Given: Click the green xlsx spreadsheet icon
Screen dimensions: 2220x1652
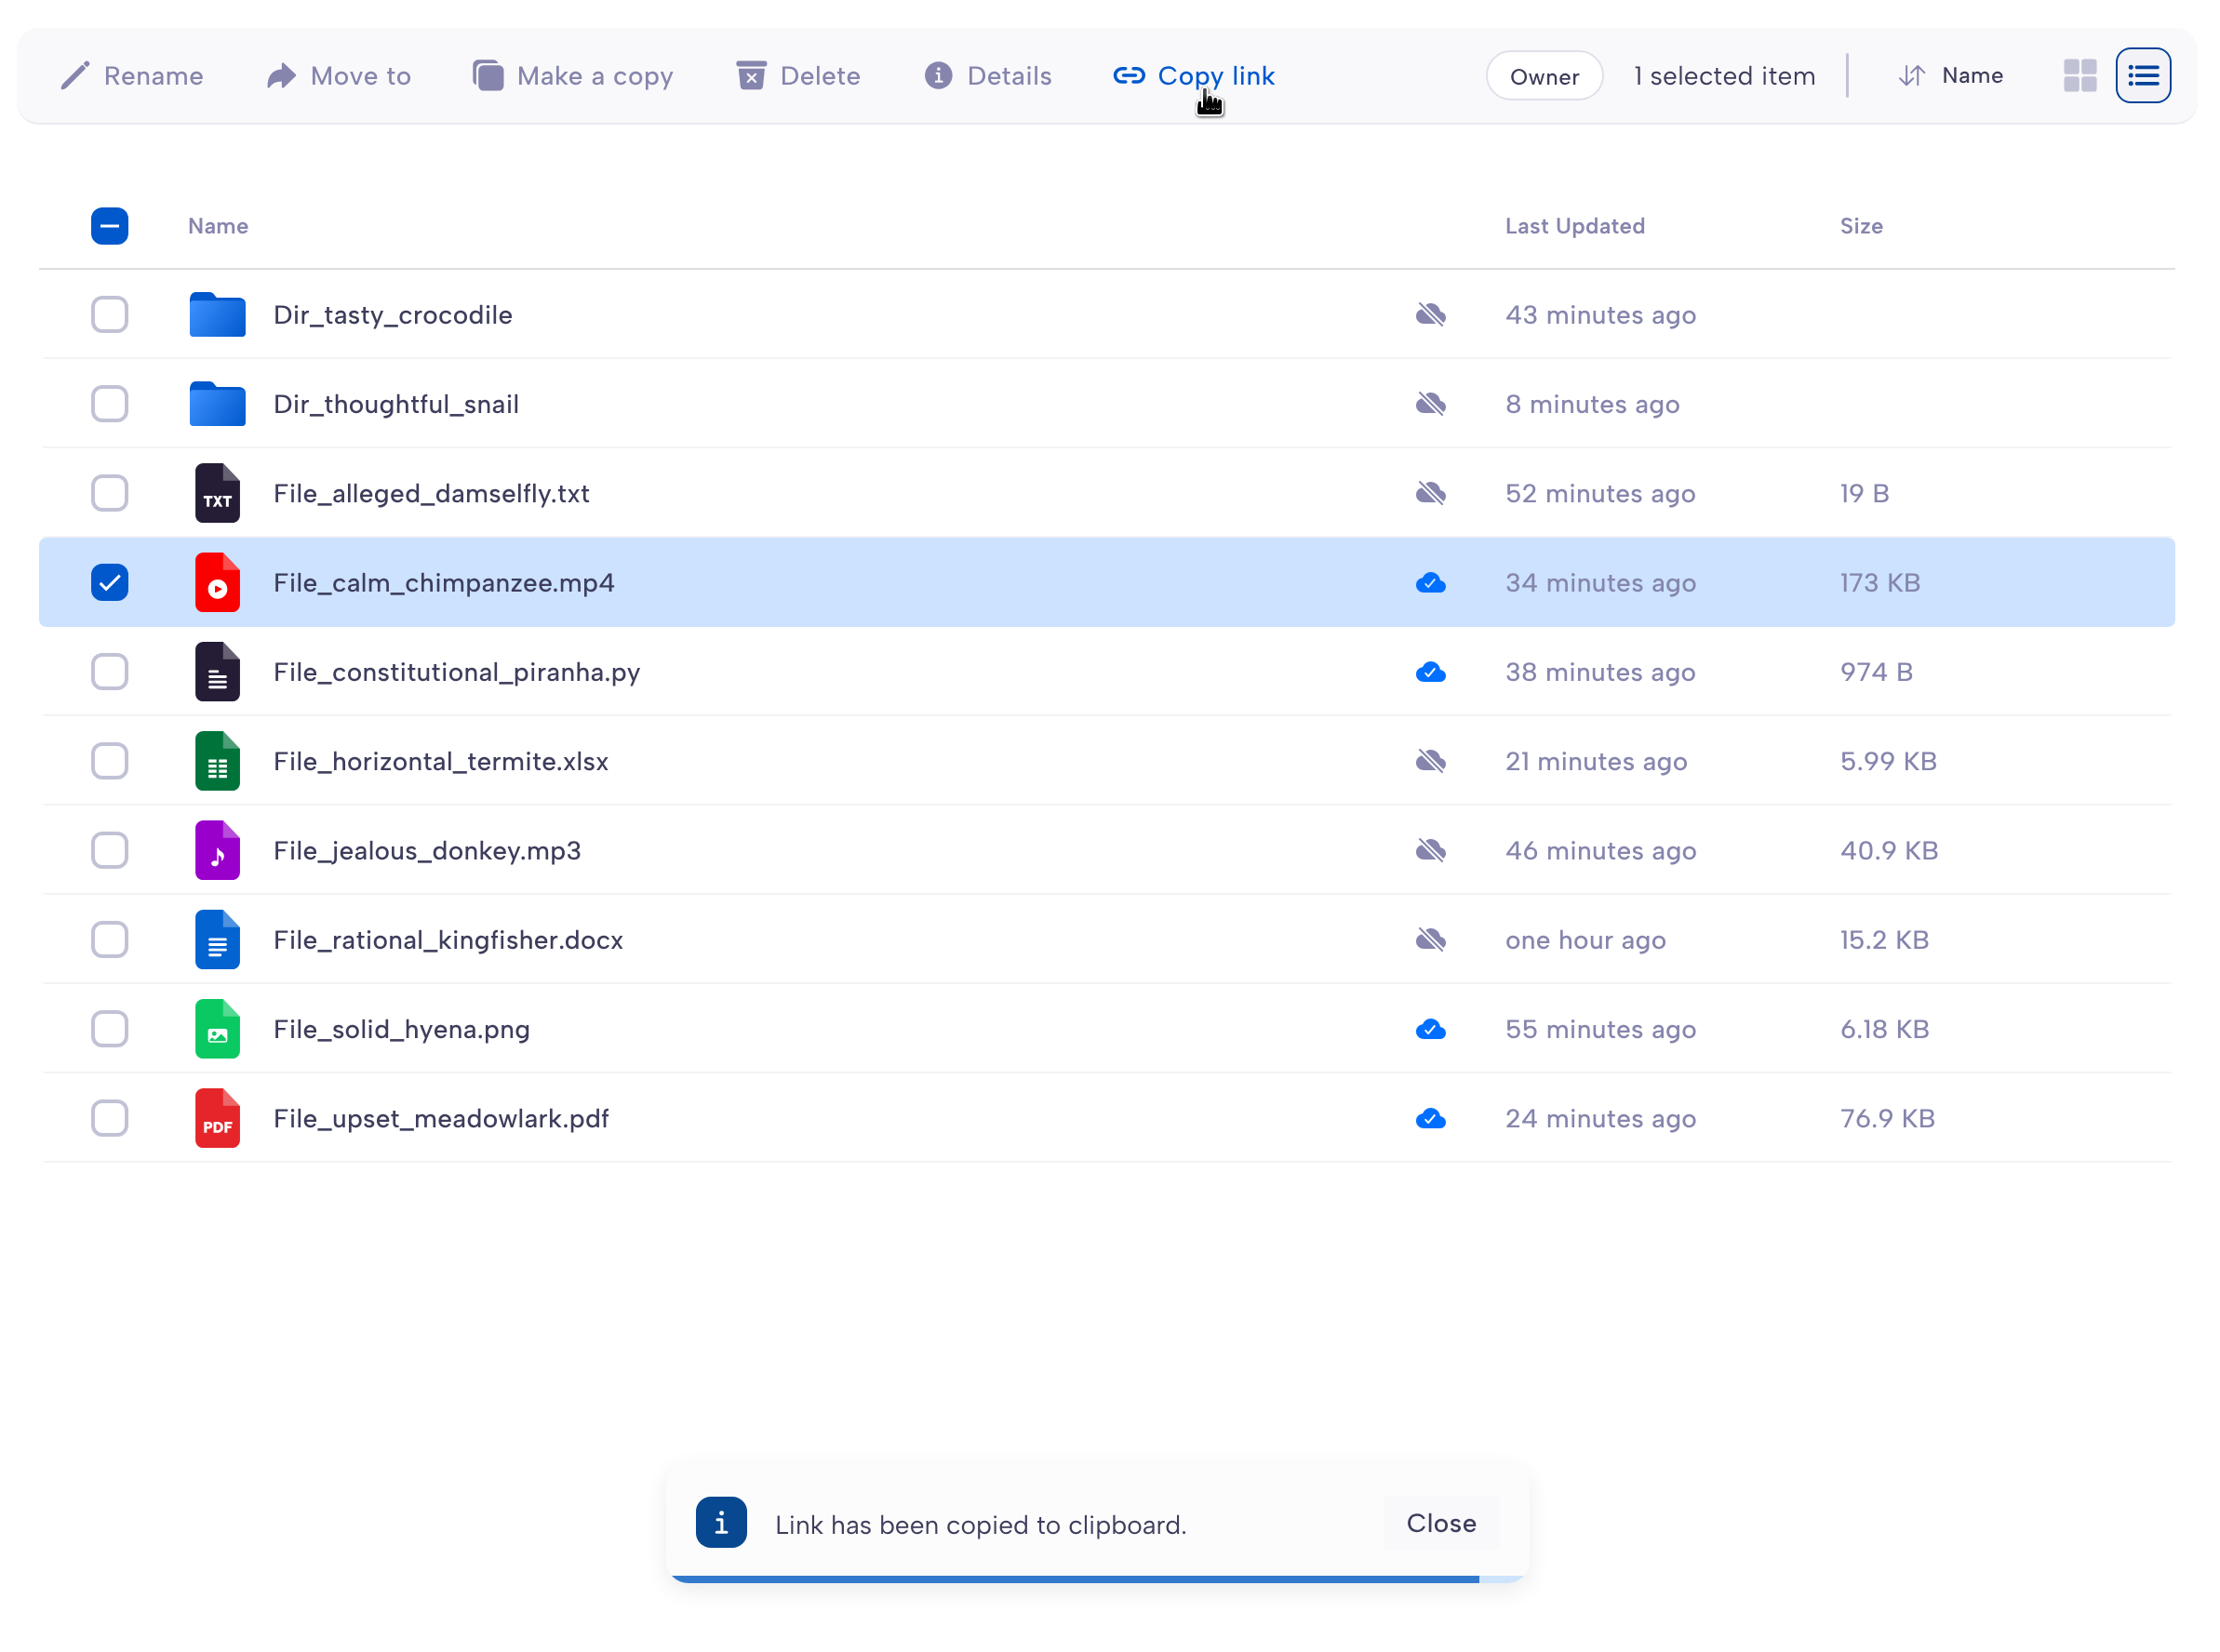Looking at the screenshot, I should click(x=217, y=761).
